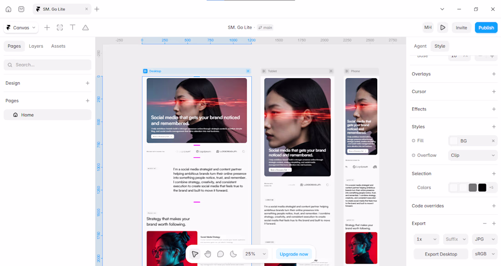Choose the Select pointer tool in the bottom bar
This screenshot has width=501, height=266.
click(195, 254)
